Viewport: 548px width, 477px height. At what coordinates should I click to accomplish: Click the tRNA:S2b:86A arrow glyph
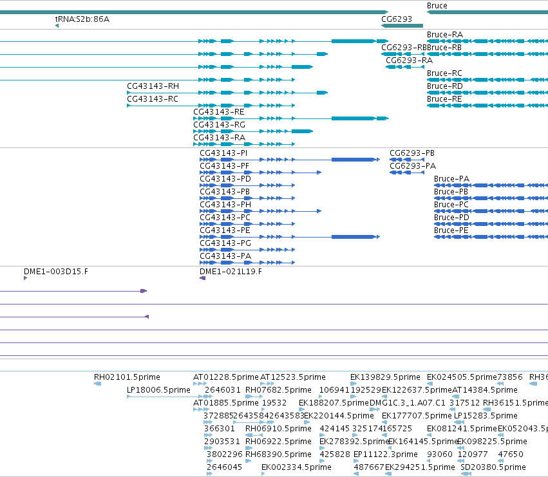[57, 26]
